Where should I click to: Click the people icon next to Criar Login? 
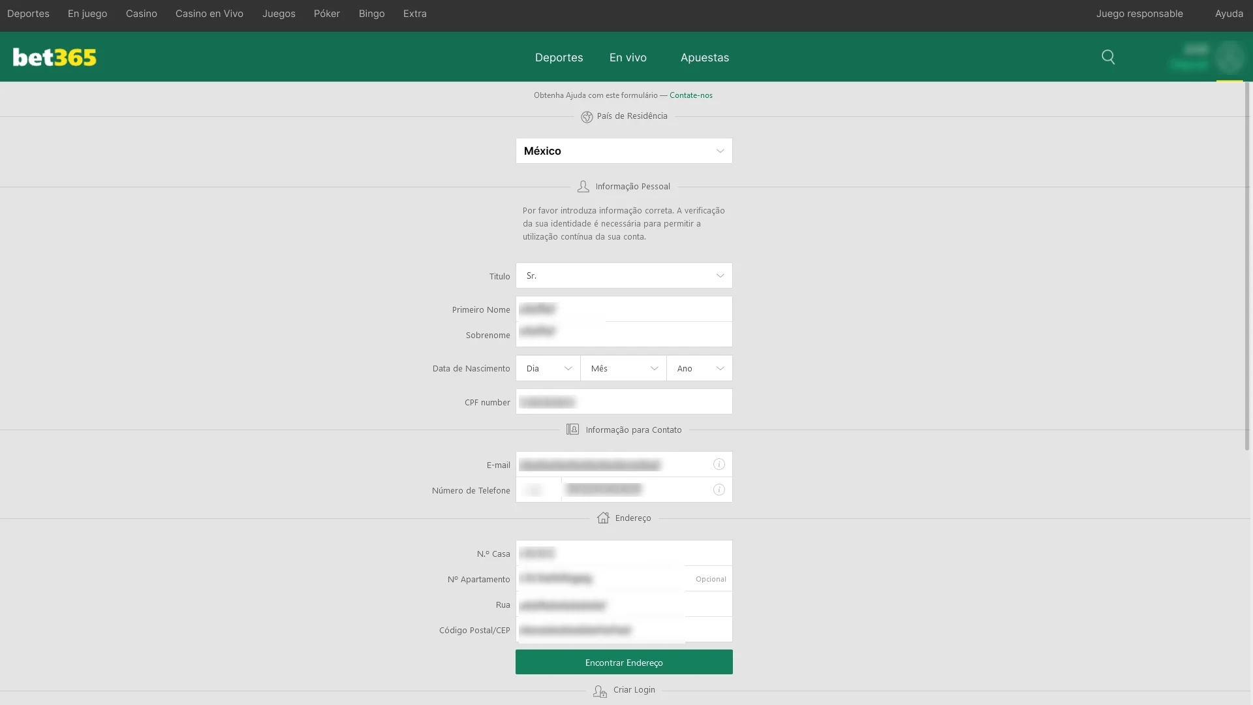600,691
